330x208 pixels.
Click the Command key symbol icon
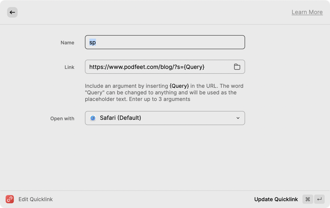click(308, 199)
